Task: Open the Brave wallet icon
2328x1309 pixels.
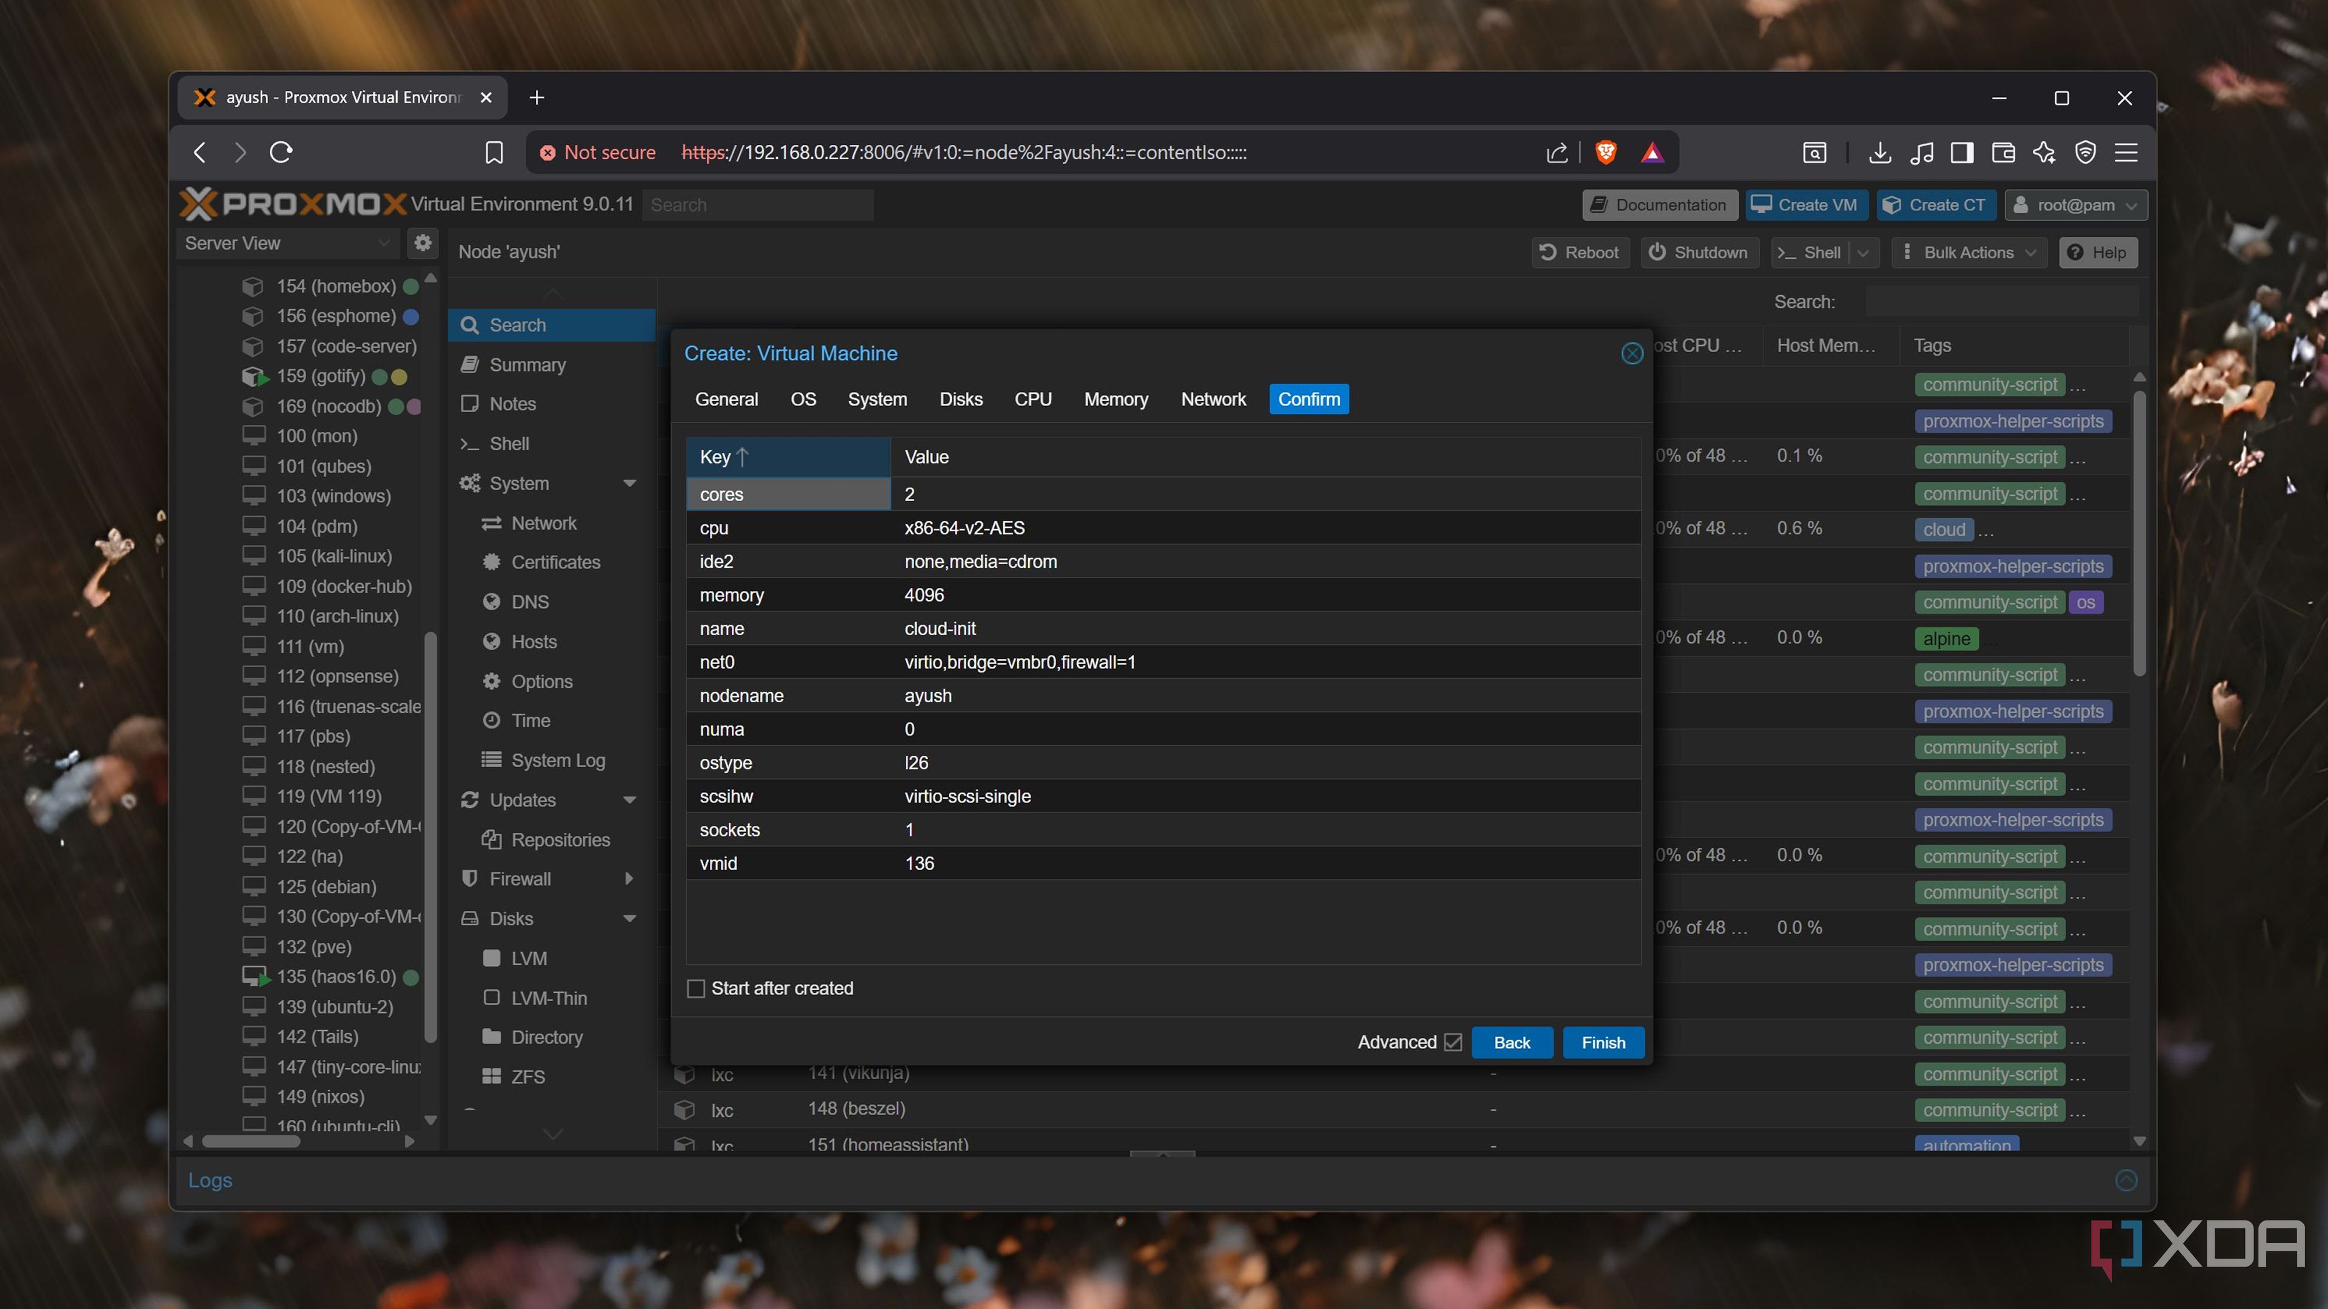Action: coord(2002,152)
